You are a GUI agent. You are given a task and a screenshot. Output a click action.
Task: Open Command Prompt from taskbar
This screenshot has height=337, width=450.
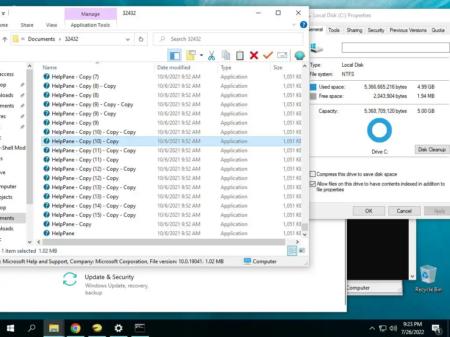coord(140,328)
